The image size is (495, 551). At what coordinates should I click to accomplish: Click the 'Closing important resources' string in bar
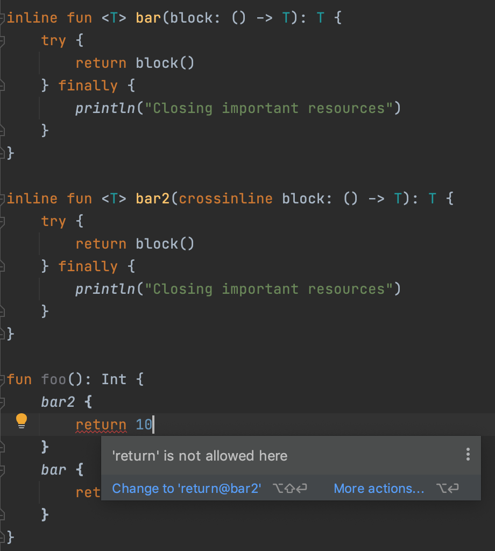coord(260,108)
